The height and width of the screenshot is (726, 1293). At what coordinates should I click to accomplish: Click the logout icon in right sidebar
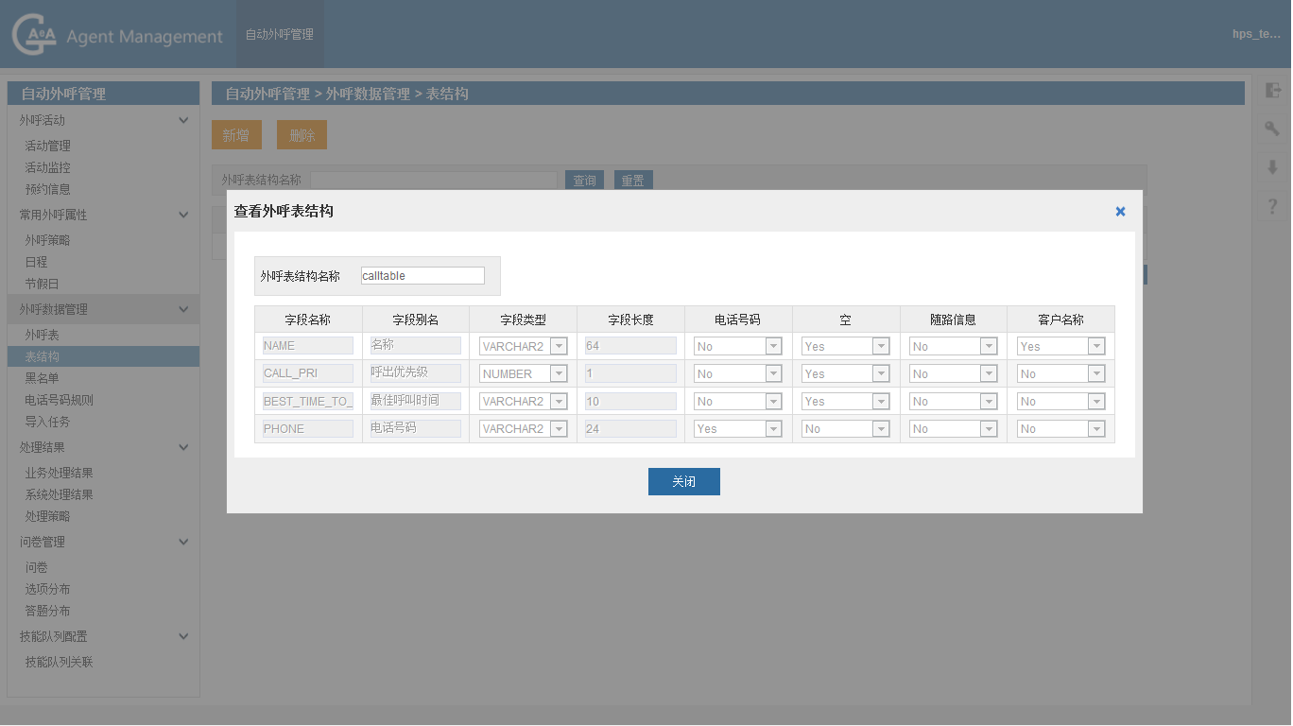coord(1272,91)
